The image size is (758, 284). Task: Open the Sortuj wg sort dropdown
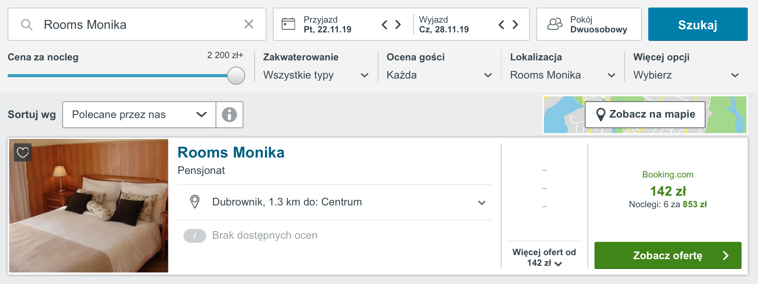pyautogui.click(x=139, y=114)
